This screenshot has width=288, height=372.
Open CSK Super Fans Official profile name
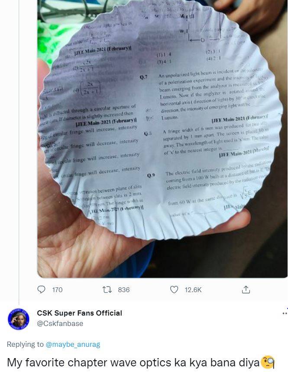[x=79, y=313]
